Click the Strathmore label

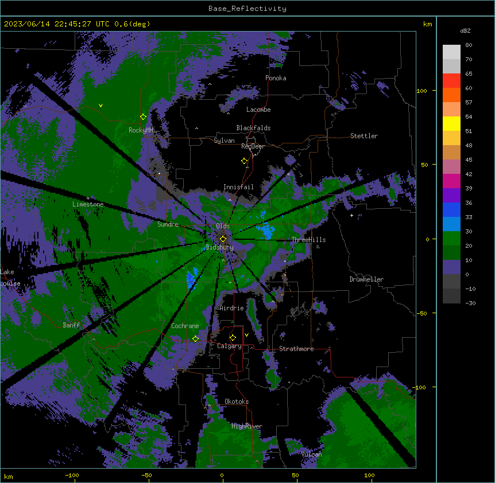(296, 349)
